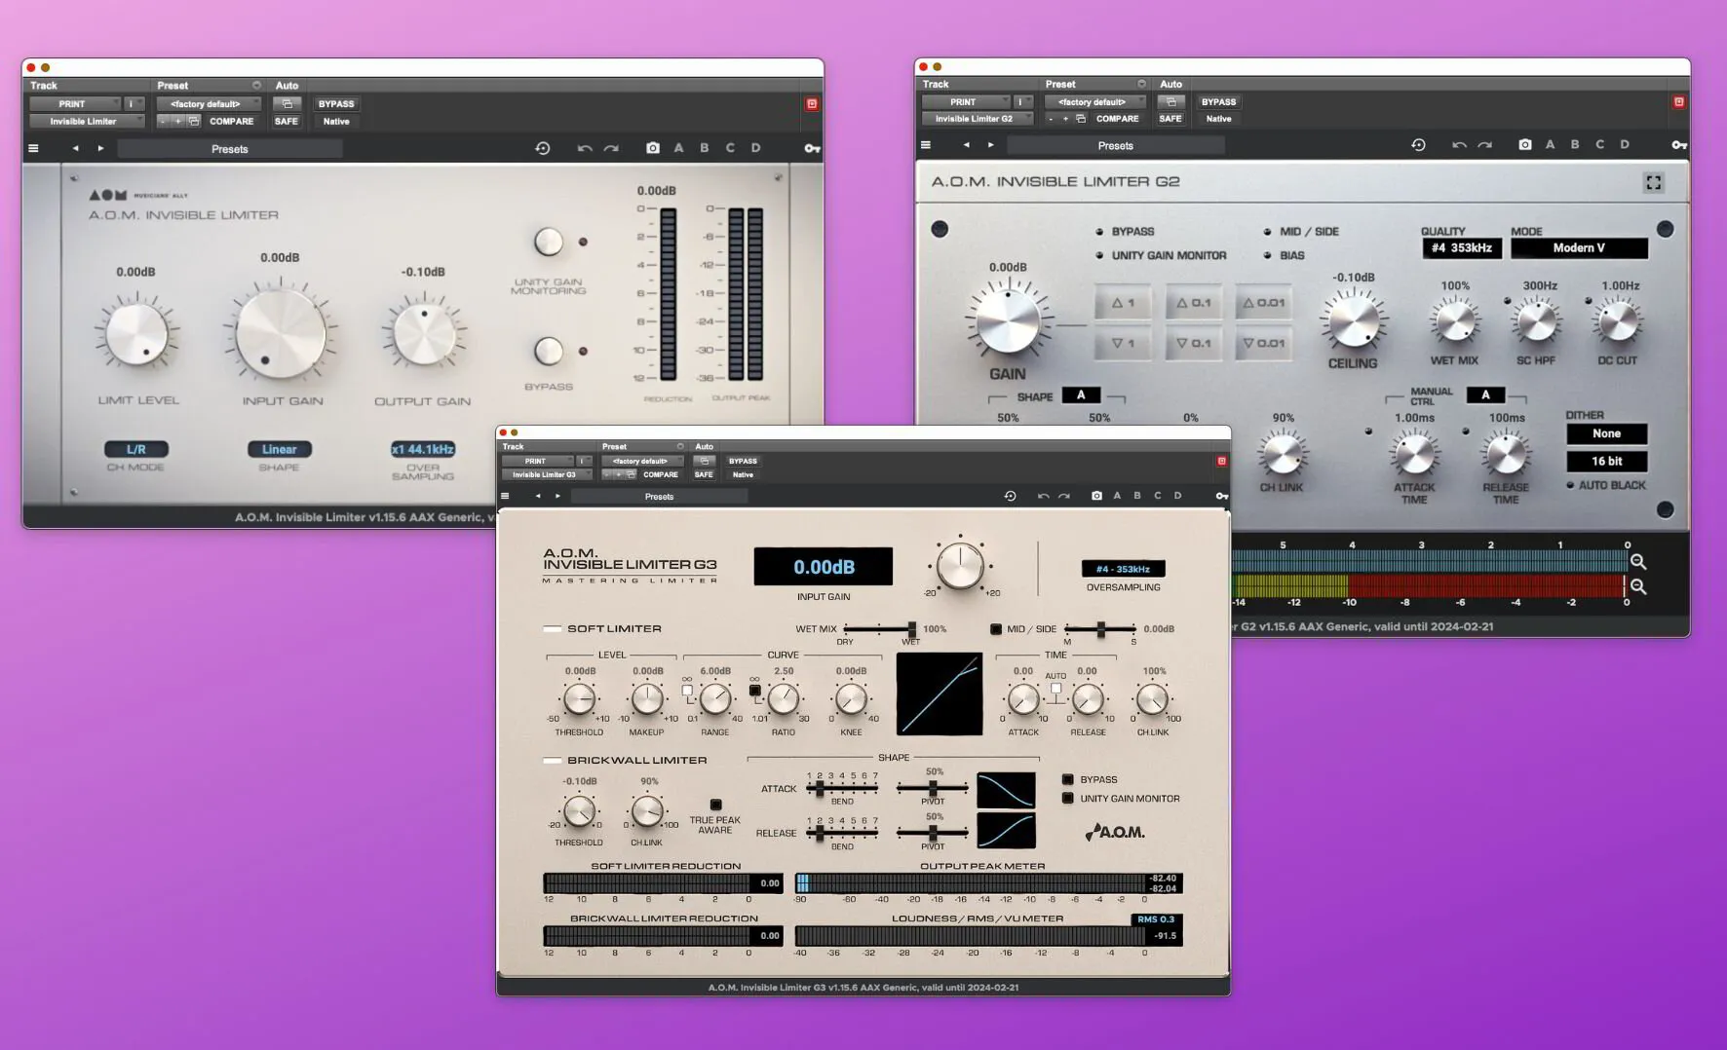Click the settings history clock icon in the G2 toolbar
The width and height of the screenshot is (1727, 1050).
[1419, 144]
